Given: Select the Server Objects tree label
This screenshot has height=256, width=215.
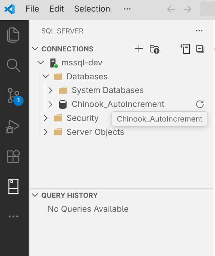Looking at the screenshot, I should point(96,132).
